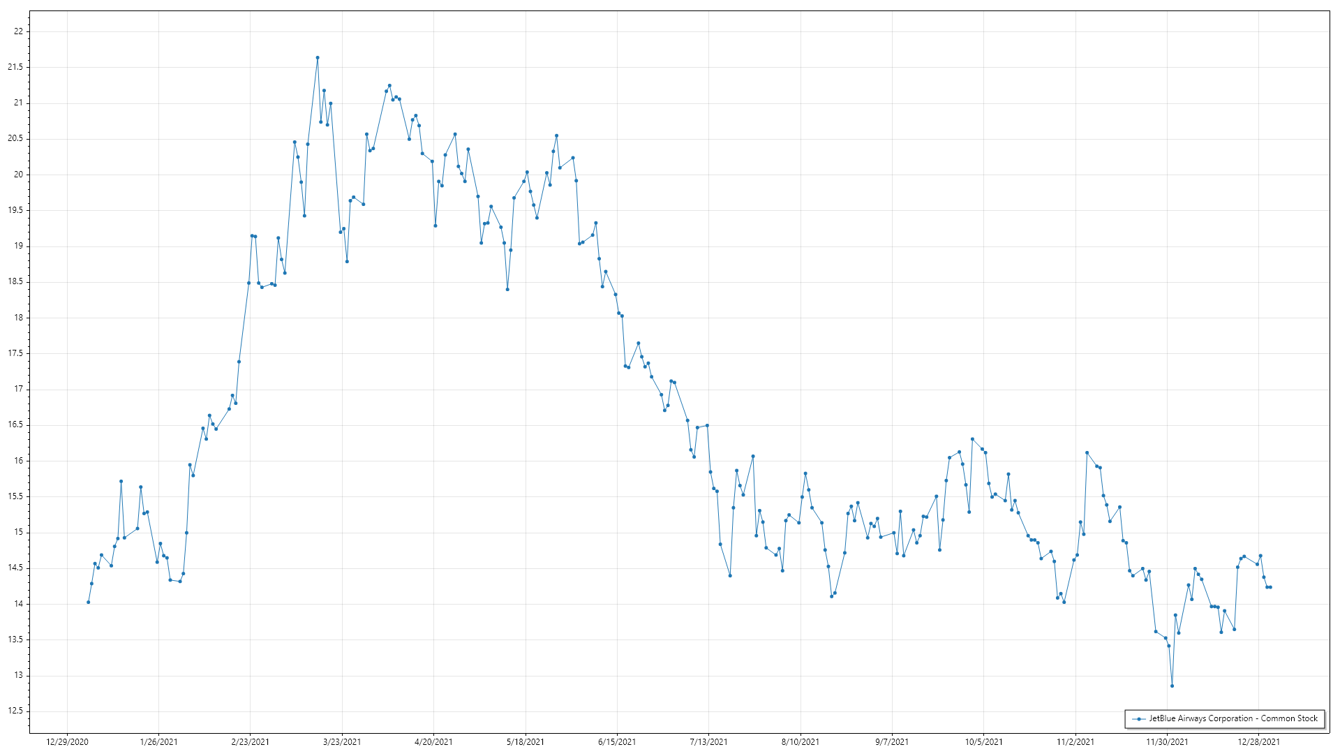Select the first data point of the series
Screen dimensions: 1340x754
click(x=88, y=602)
